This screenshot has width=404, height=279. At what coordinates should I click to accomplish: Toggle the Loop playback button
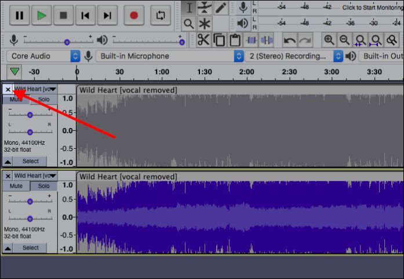point(161,16)
